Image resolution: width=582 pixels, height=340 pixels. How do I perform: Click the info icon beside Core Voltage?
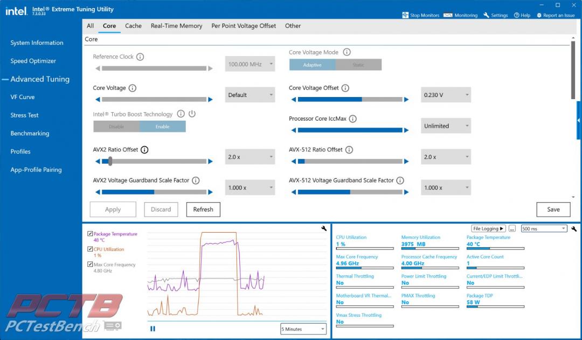pos(133,88)
